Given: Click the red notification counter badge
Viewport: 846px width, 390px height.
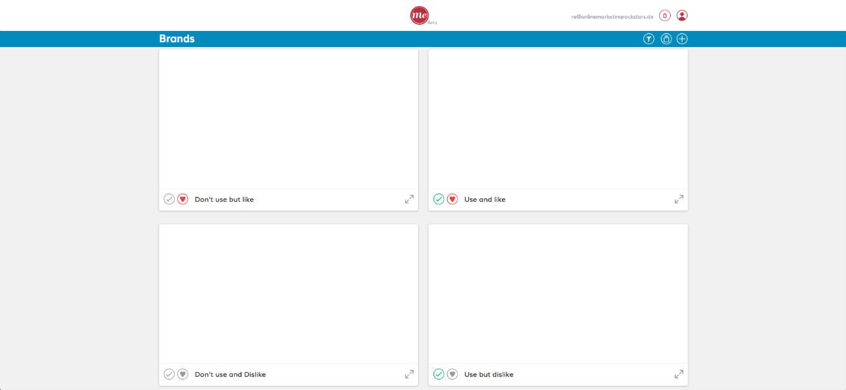Looking at the screenshot, I should coord(665,15).
